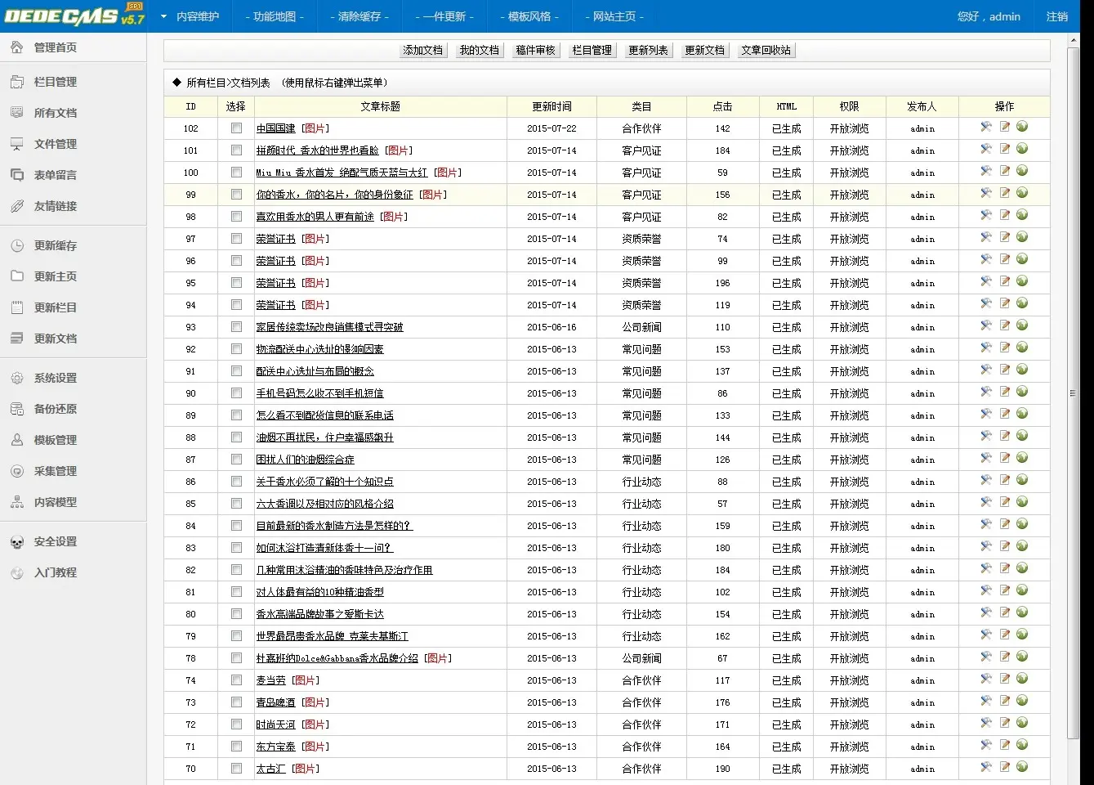Click the 注销 logout link

pyautogui.click(x=1057, y=16)
